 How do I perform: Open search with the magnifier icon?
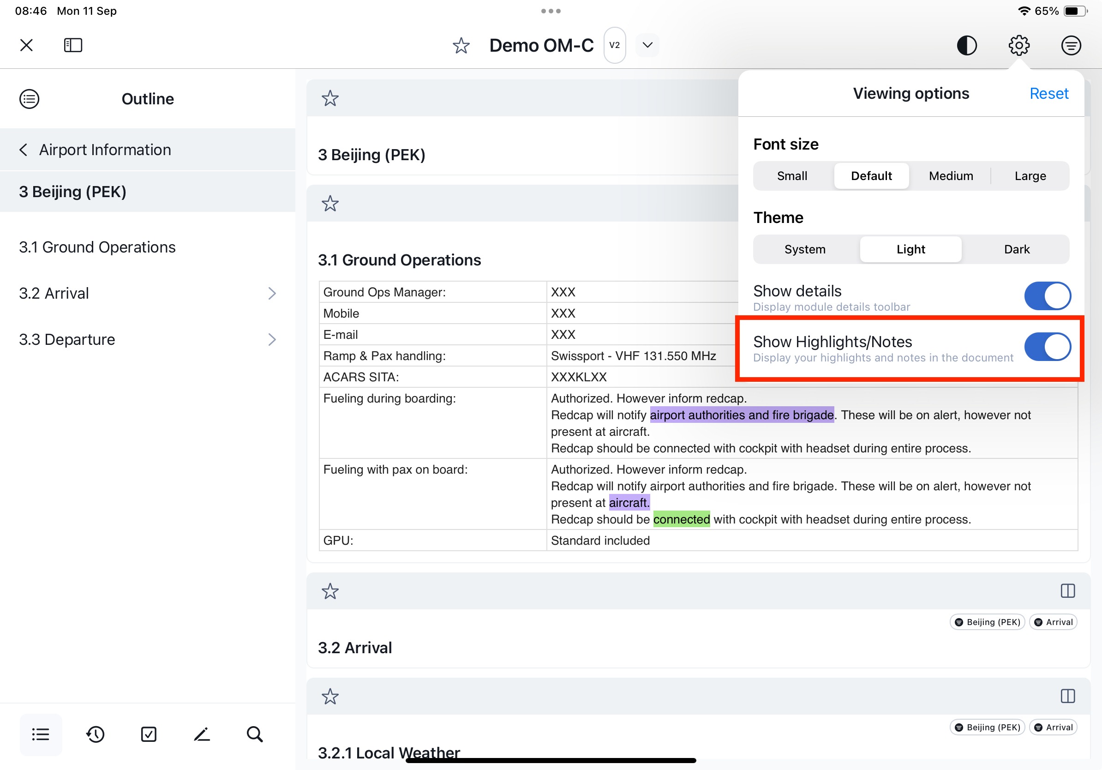[x=255, y=734]
